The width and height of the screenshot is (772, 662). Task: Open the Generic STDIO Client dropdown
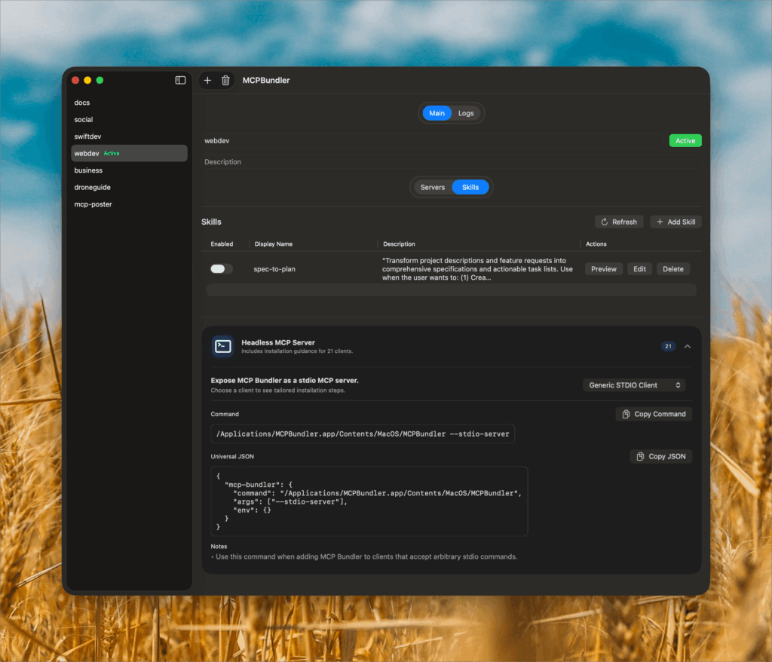coord(633,385)
